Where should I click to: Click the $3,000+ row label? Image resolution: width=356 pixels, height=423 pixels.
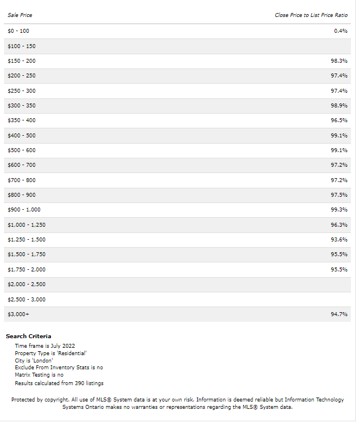(18, 314)
